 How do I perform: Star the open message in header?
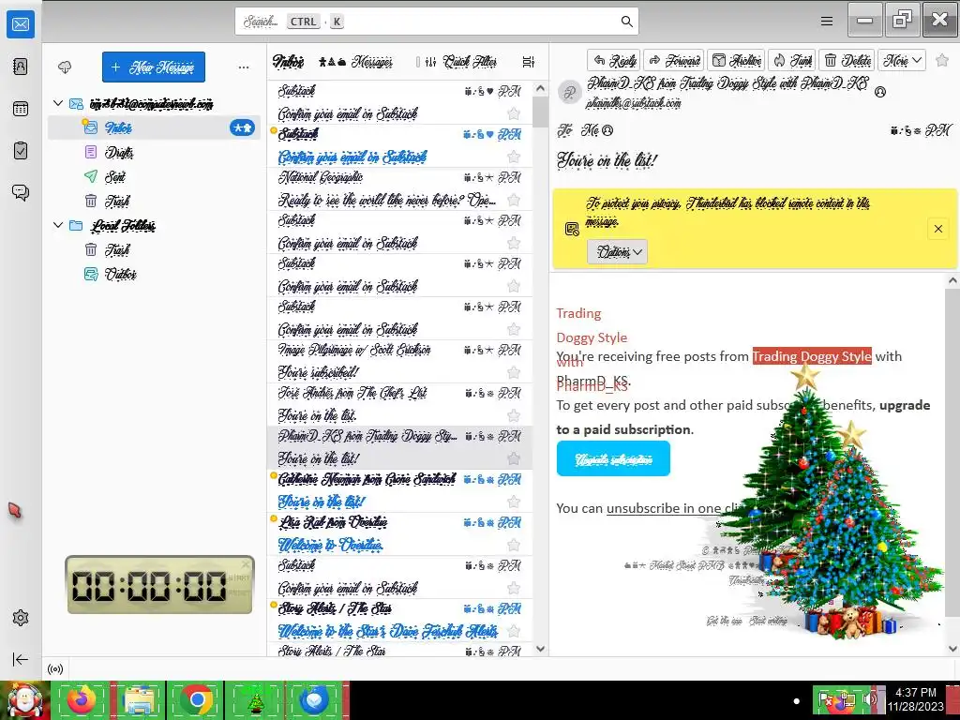(942, 60)
